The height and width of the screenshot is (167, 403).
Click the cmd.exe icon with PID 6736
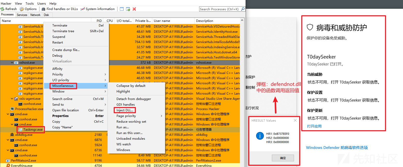pos(12,150)
